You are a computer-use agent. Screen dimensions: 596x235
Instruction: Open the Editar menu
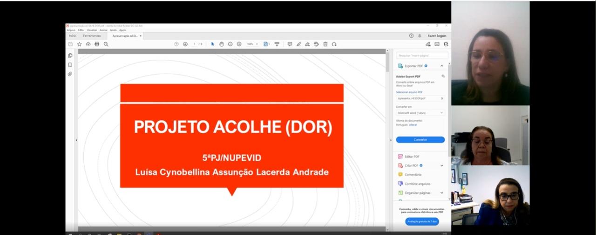(x=81, y=30)
